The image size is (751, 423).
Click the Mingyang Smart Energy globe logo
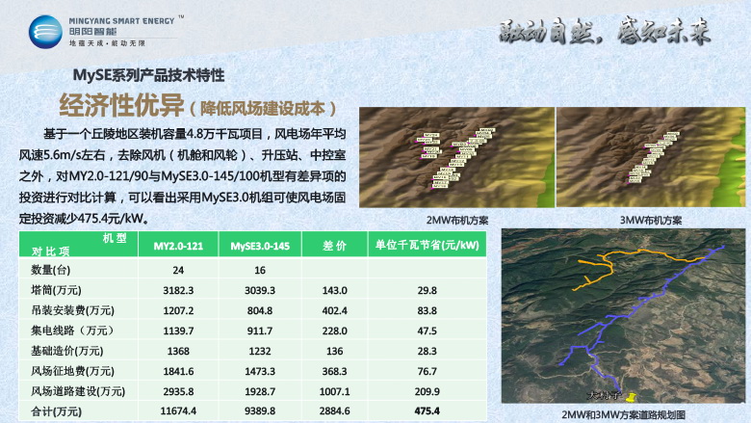pyautogui.click(x=45, y=32)
